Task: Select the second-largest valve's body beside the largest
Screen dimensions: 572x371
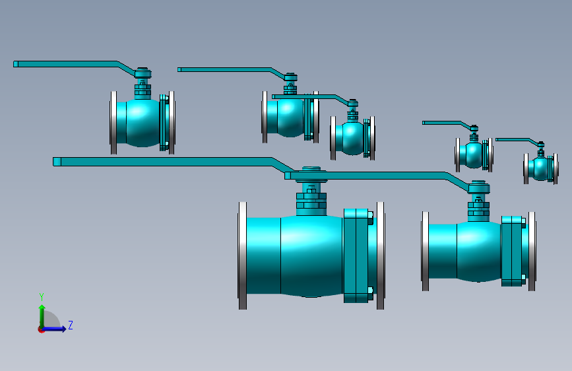Action: click(478, 252)
